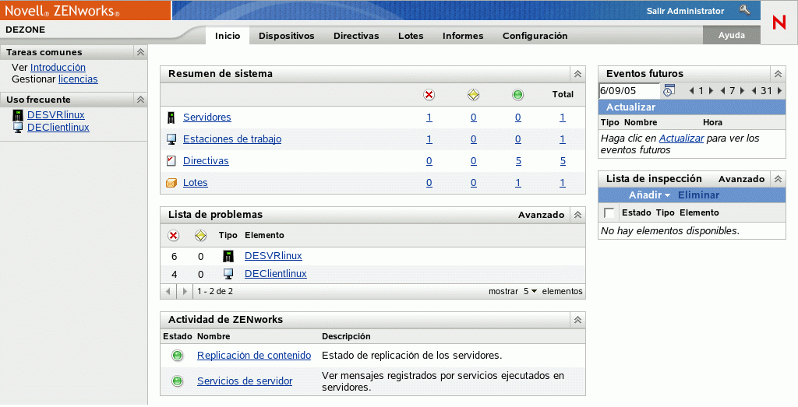The width and height of the screenshot is (798, 407).
Task: Switch to the Dispositivos tab
Action: pyautogui.click(x=287, y=36)
